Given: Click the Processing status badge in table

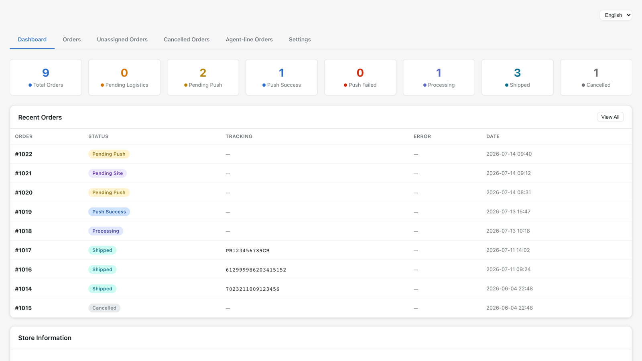Looking at the screenshot, I should [x=106, y=231].
